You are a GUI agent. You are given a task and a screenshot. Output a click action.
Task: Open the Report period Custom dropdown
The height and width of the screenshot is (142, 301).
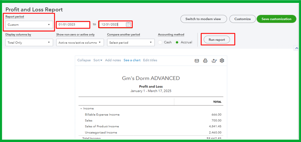(29, 25)
